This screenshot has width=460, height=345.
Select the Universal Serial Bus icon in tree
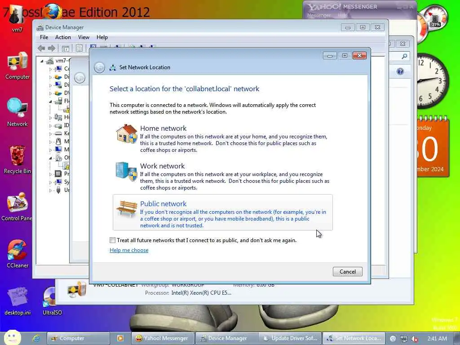pyautogui.click(x=58, y=190)
